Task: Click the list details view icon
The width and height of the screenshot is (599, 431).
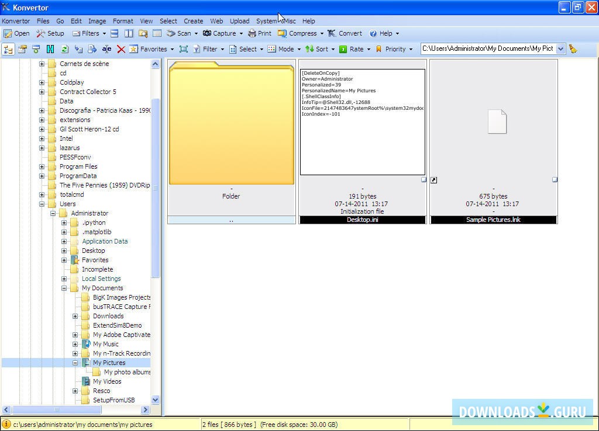Action: pos(157,33)
